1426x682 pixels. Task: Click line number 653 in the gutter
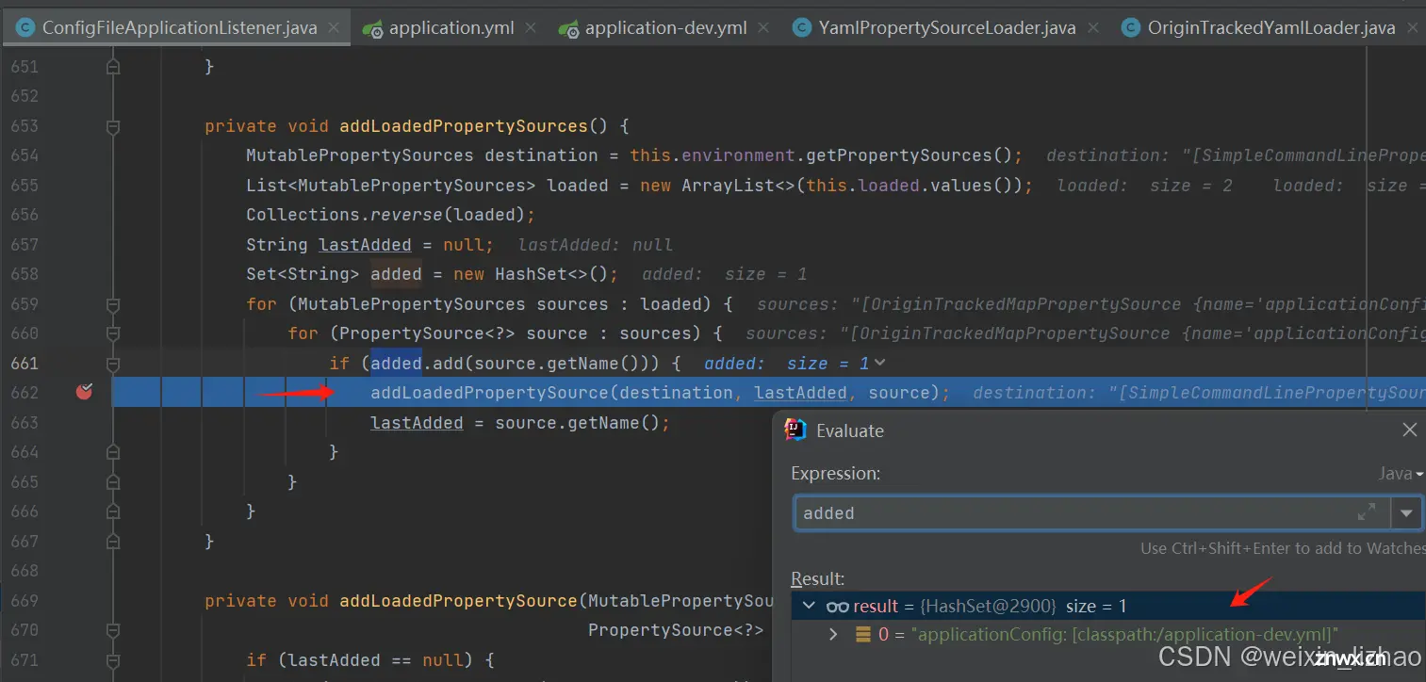point(25,125)
